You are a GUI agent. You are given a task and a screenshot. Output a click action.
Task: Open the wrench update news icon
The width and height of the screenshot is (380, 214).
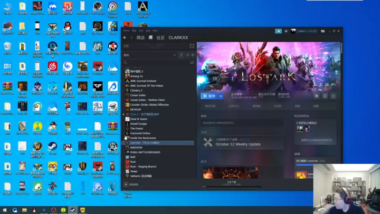(208, 142)
